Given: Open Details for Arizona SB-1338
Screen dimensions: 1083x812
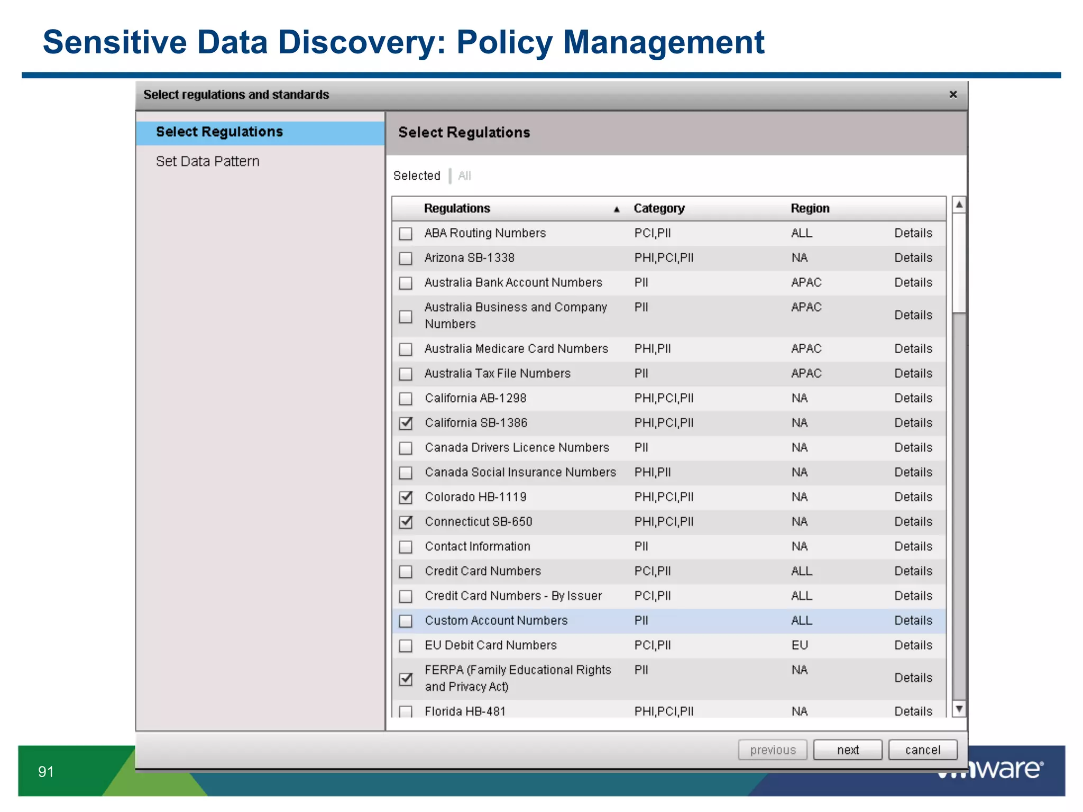Looking at the screenshot, I should 913,258.
